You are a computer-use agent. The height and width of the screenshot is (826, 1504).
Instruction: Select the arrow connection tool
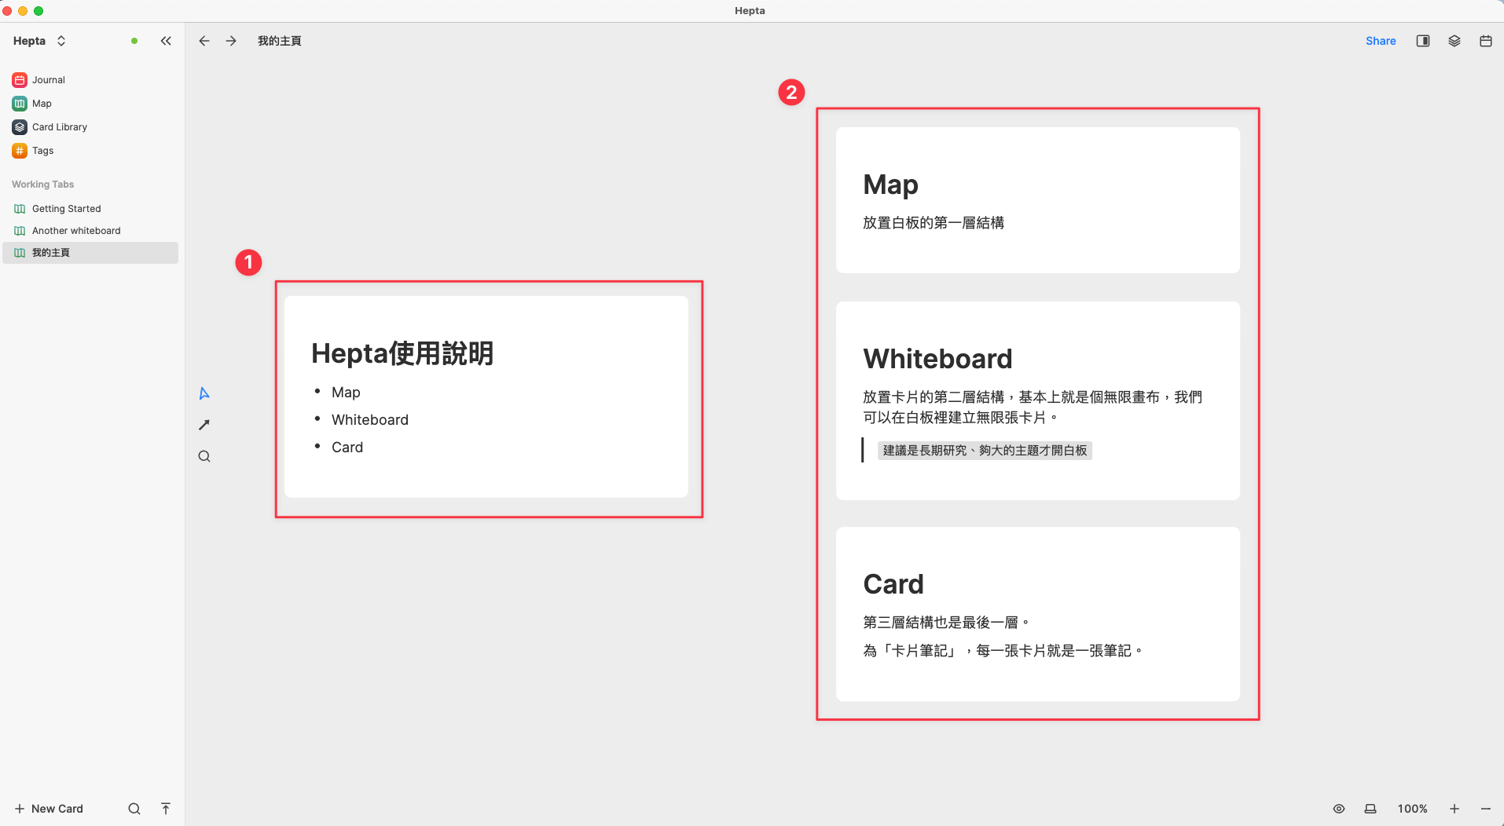click(204, 424)
